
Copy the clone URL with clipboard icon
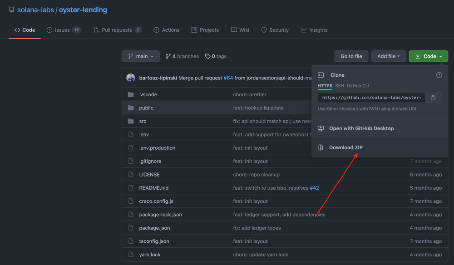pos(433,98)
